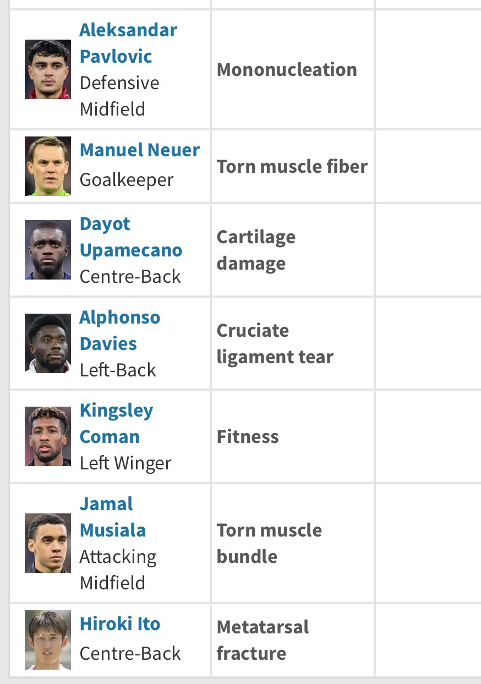
Task: Click the Manuel Neuer name link
Action: coord(140,150)
